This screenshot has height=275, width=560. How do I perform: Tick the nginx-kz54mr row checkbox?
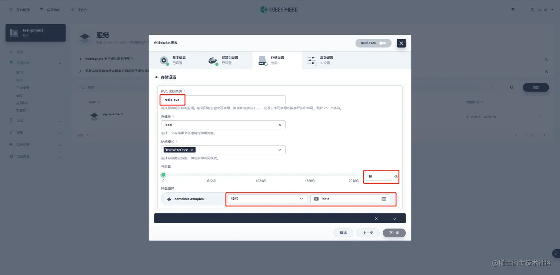(80, 117)
